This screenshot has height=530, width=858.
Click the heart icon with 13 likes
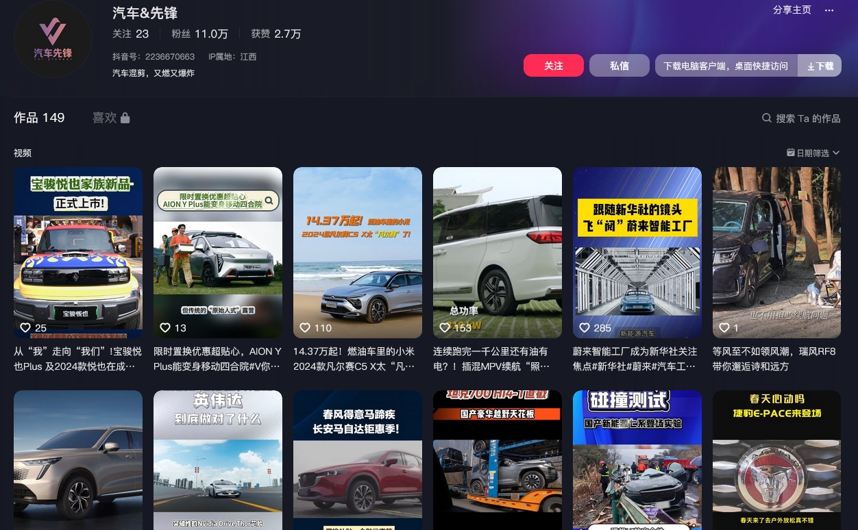[165, 328]
